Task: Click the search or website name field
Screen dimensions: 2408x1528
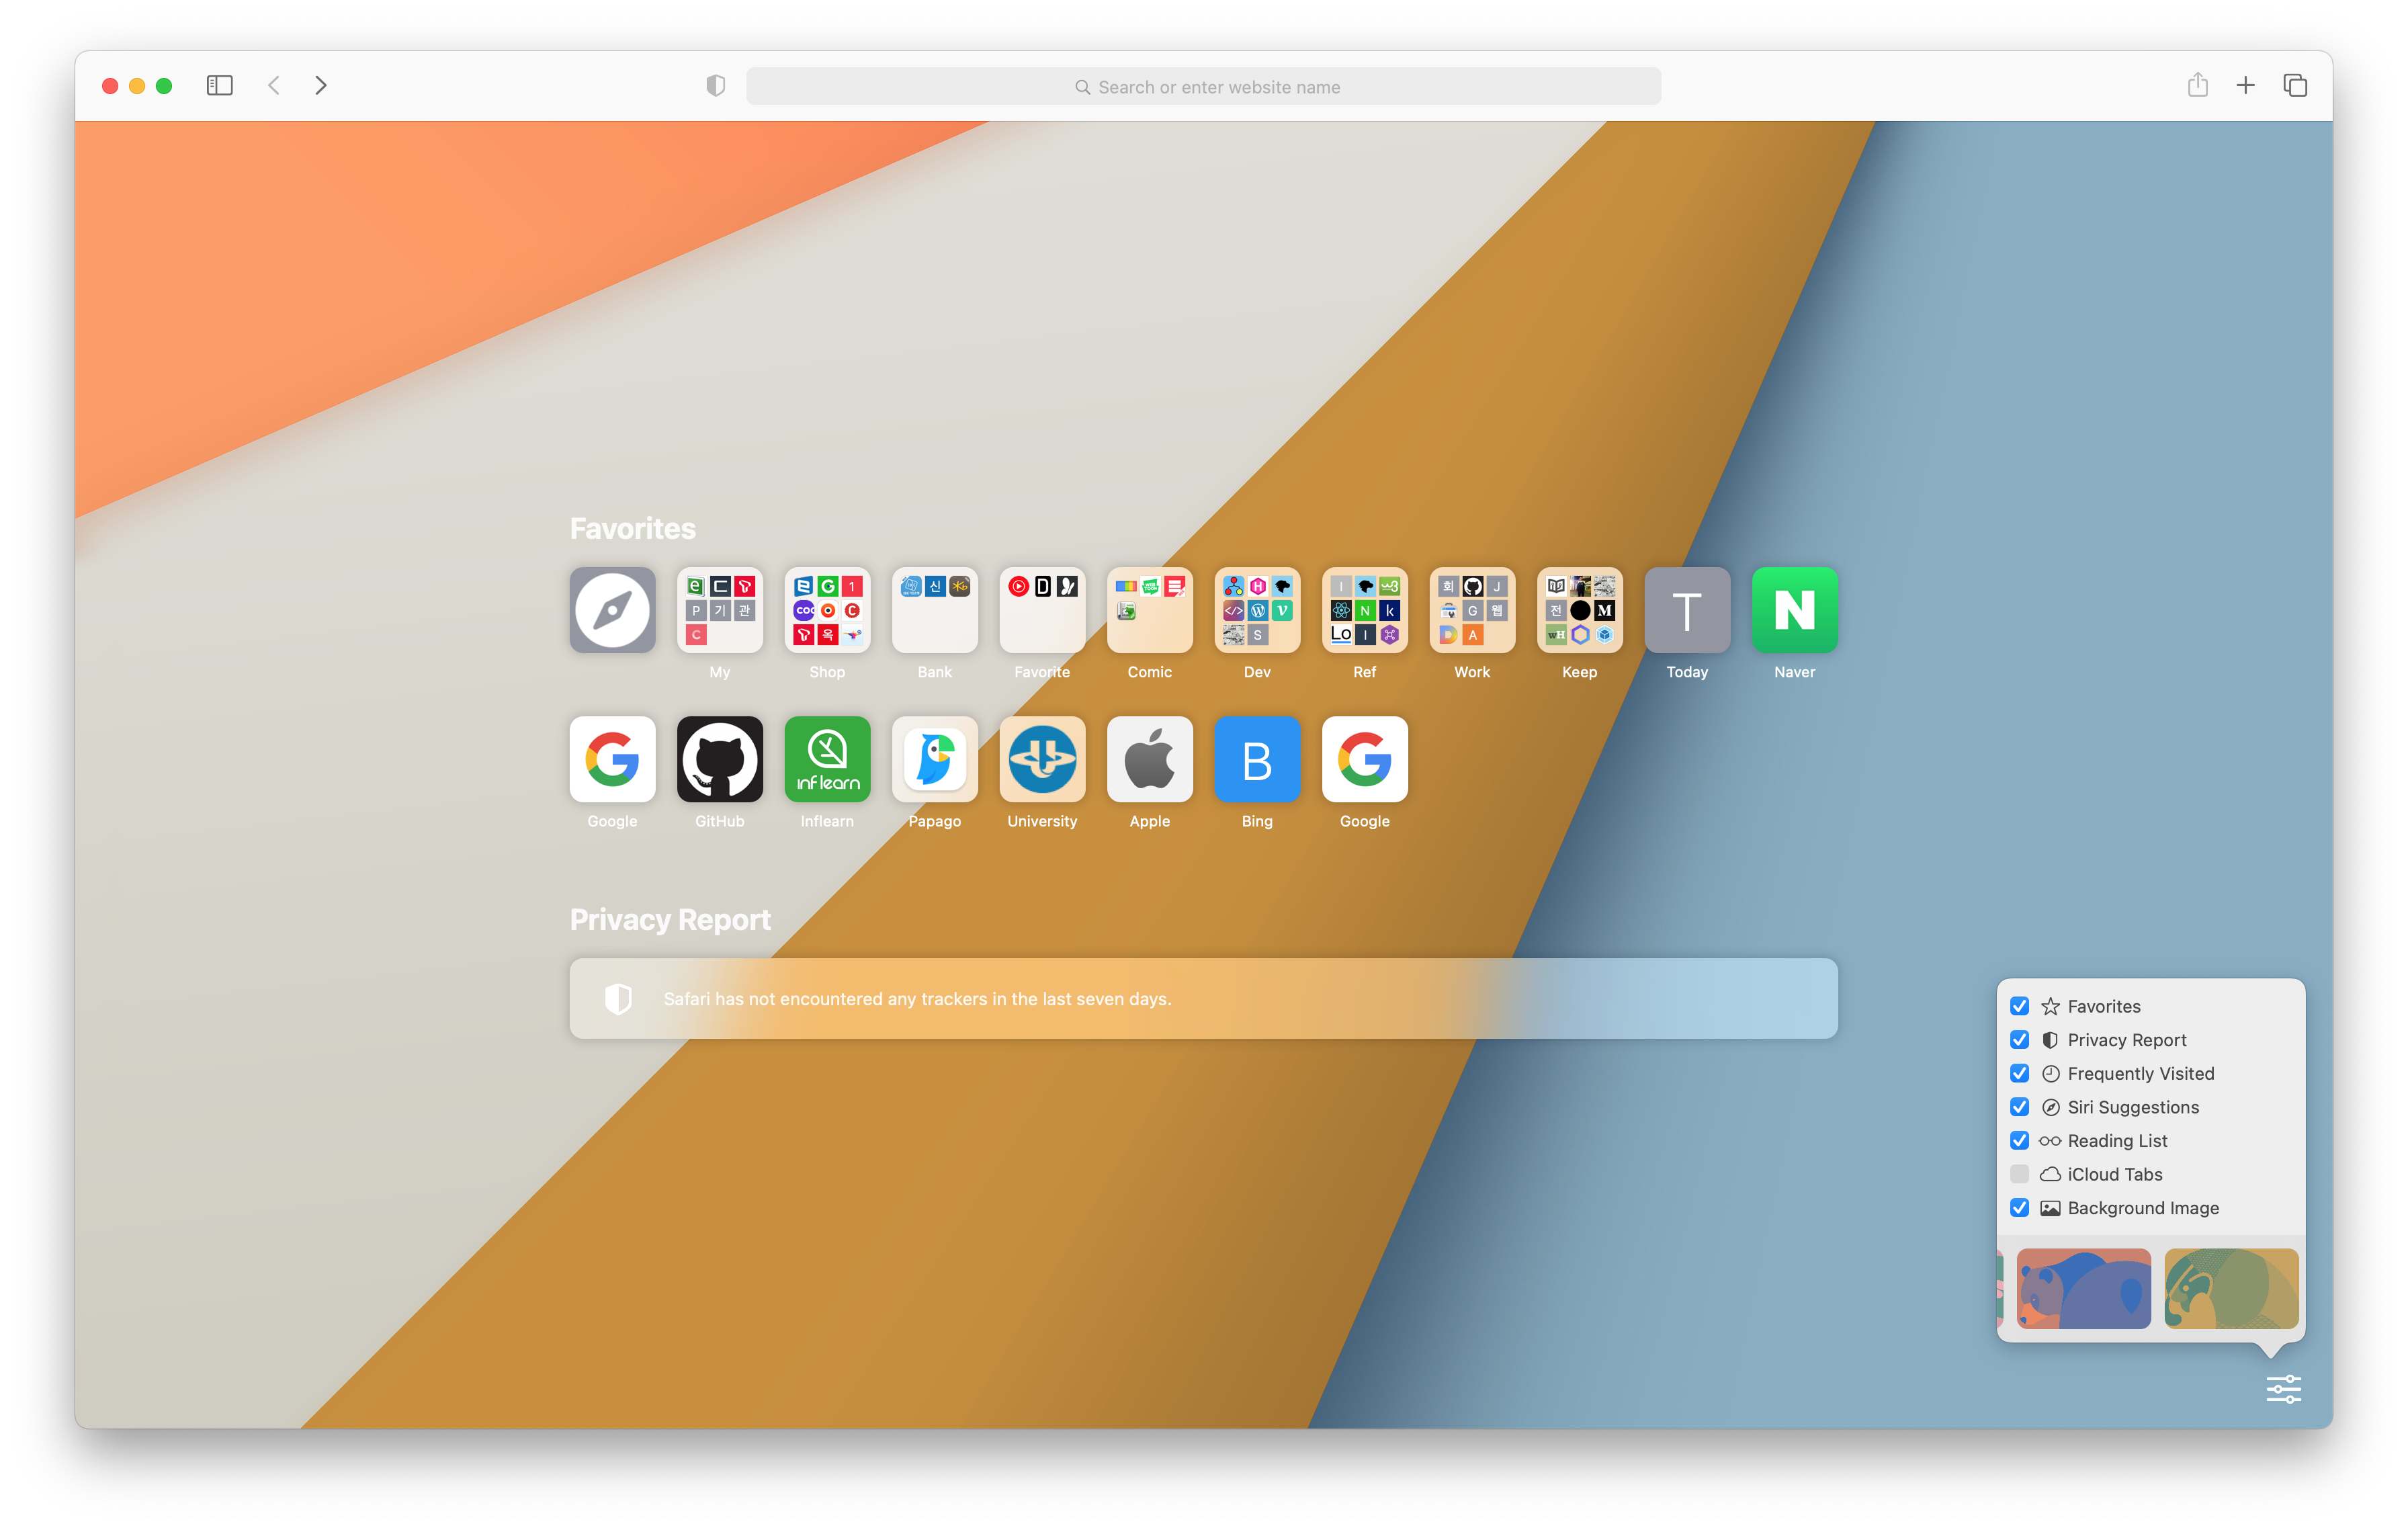Action: pos(1203,87)
